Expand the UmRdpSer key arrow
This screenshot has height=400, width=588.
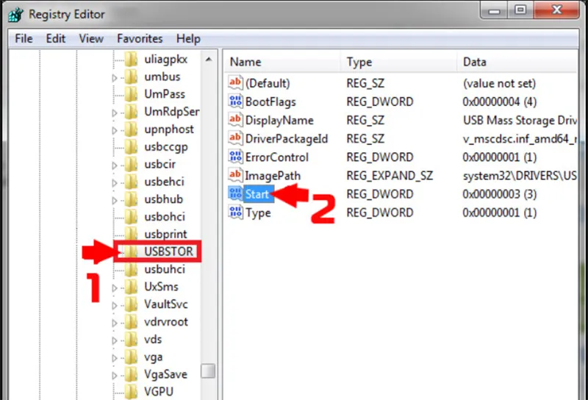114,113
